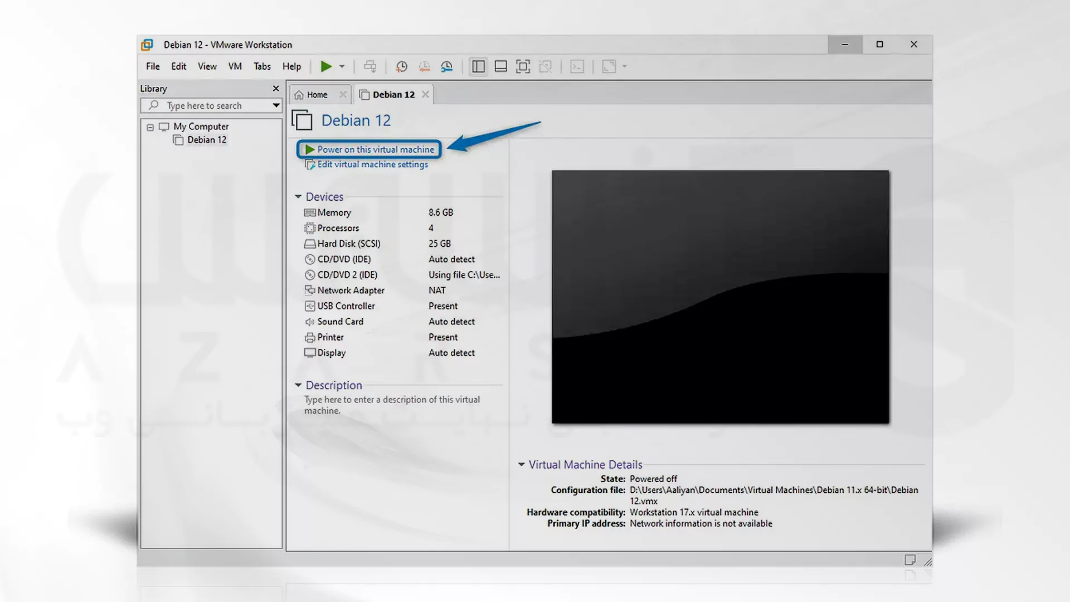Collapse the Virtual Machine Details section
Image resolution: width=1070 pixels, height=602 pixels.
click(521, 464)
